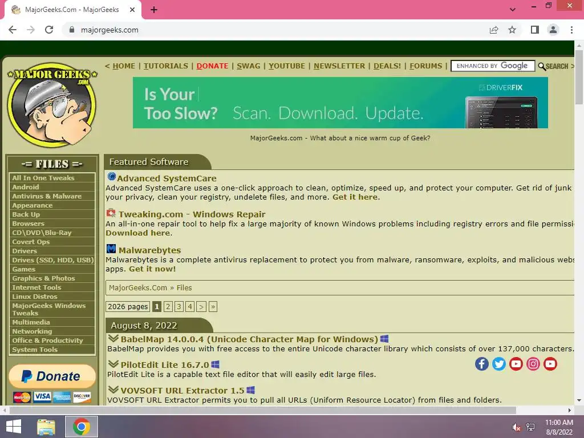
Task: Click the YouTube icon after Instagram
Action: [550, 364]
